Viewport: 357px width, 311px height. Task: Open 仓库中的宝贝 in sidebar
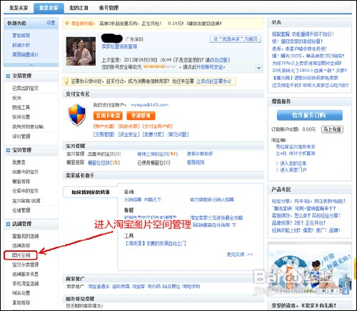pos(25,191)
